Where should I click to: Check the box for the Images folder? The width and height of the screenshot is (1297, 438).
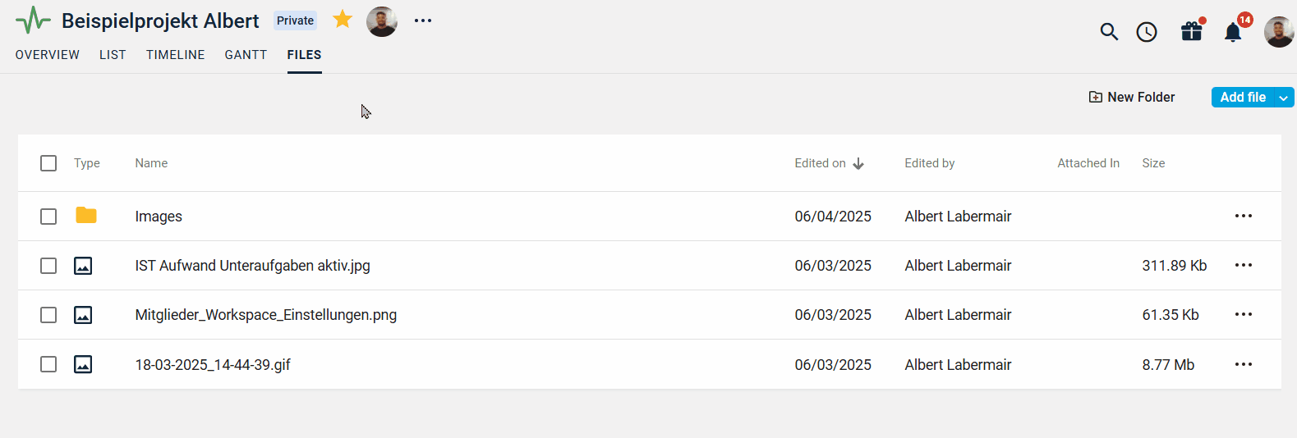(48, 217)
